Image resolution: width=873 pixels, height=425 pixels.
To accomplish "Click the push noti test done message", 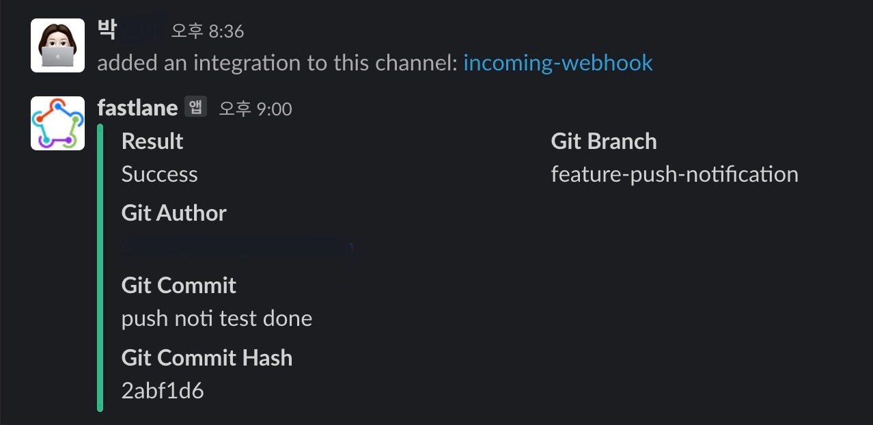I will (x=217, y=318).
